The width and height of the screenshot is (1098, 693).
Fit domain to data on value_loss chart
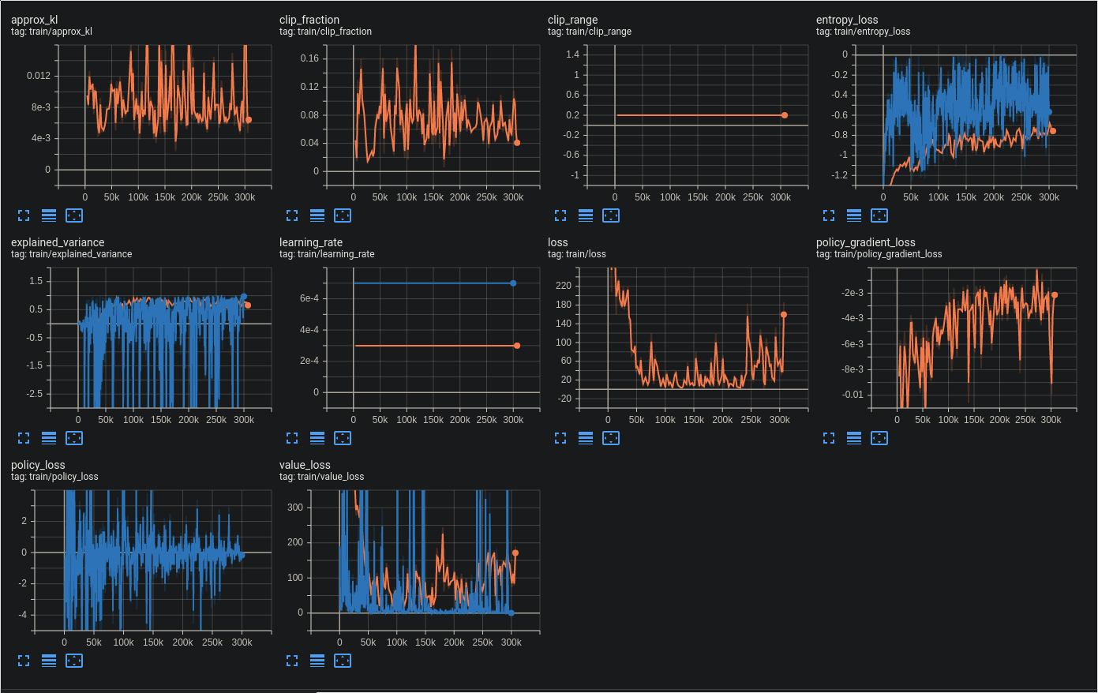point(343,661)
